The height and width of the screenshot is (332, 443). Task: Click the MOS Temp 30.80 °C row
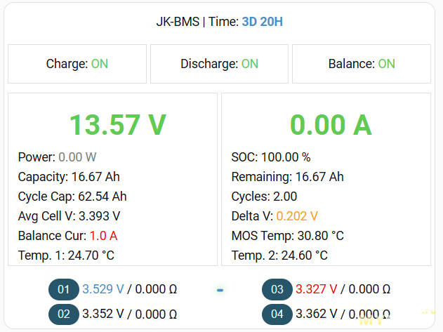tap(287, 235)
